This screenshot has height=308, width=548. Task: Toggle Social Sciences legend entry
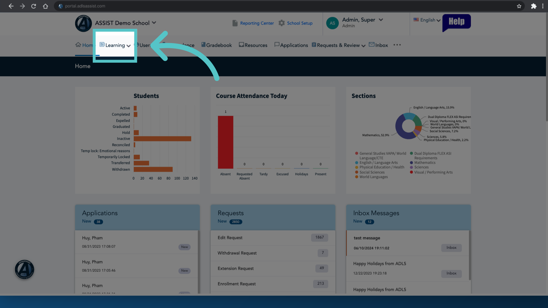(x=370, y=172)
